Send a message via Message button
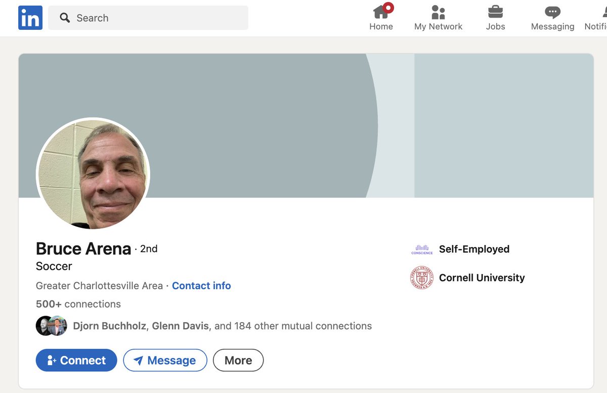The height and width of the screenshot is (393, 607). [165, 360]
